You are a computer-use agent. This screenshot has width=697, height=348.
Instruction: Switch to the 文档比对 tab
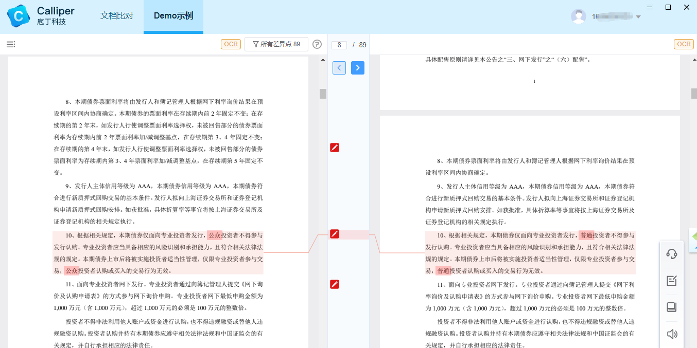point(117,16)
